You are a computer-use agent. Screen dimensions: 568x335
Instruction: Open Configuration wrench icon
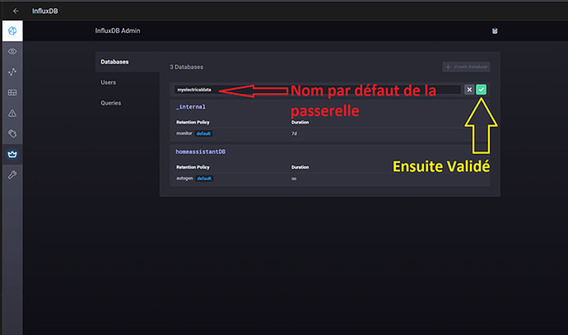(12, 175)
